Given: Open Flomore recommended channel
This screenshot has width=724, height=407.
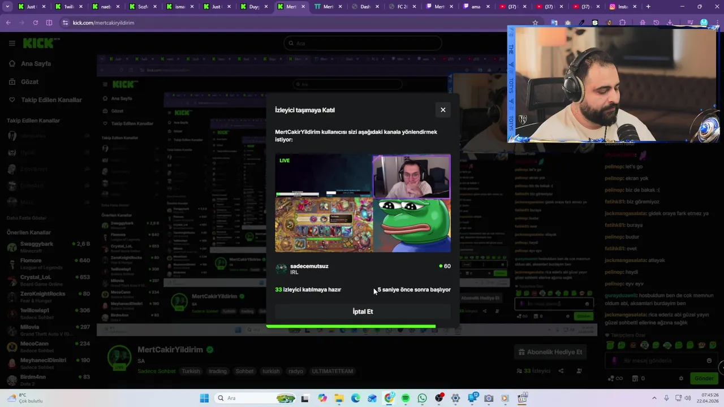Looking at the screenshot, I should (48, 263).
